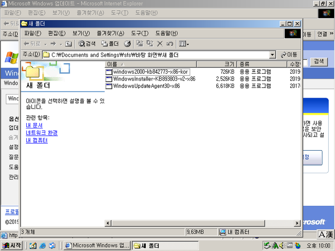Image resolution: width=335 pixels, height=251 pixels.
Task: Click the 이동 Go button in folder window
Action: (289, 55)
